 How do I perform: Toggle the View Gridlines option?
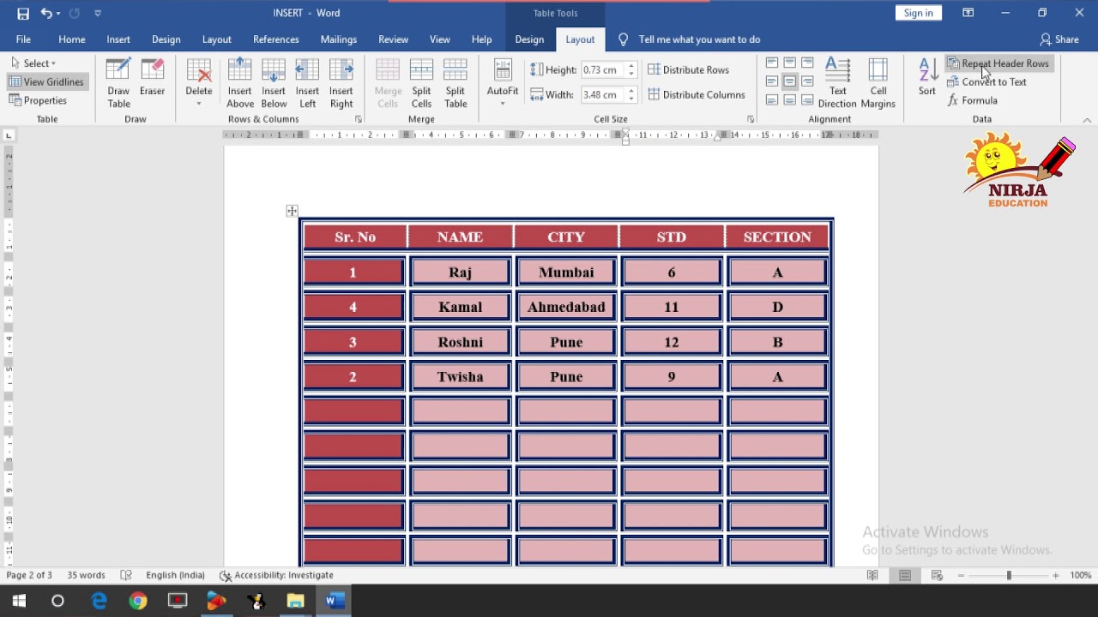tap(46, 81)
